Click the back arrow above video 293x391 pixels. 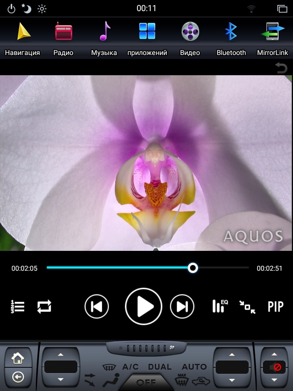click(282, 68)
